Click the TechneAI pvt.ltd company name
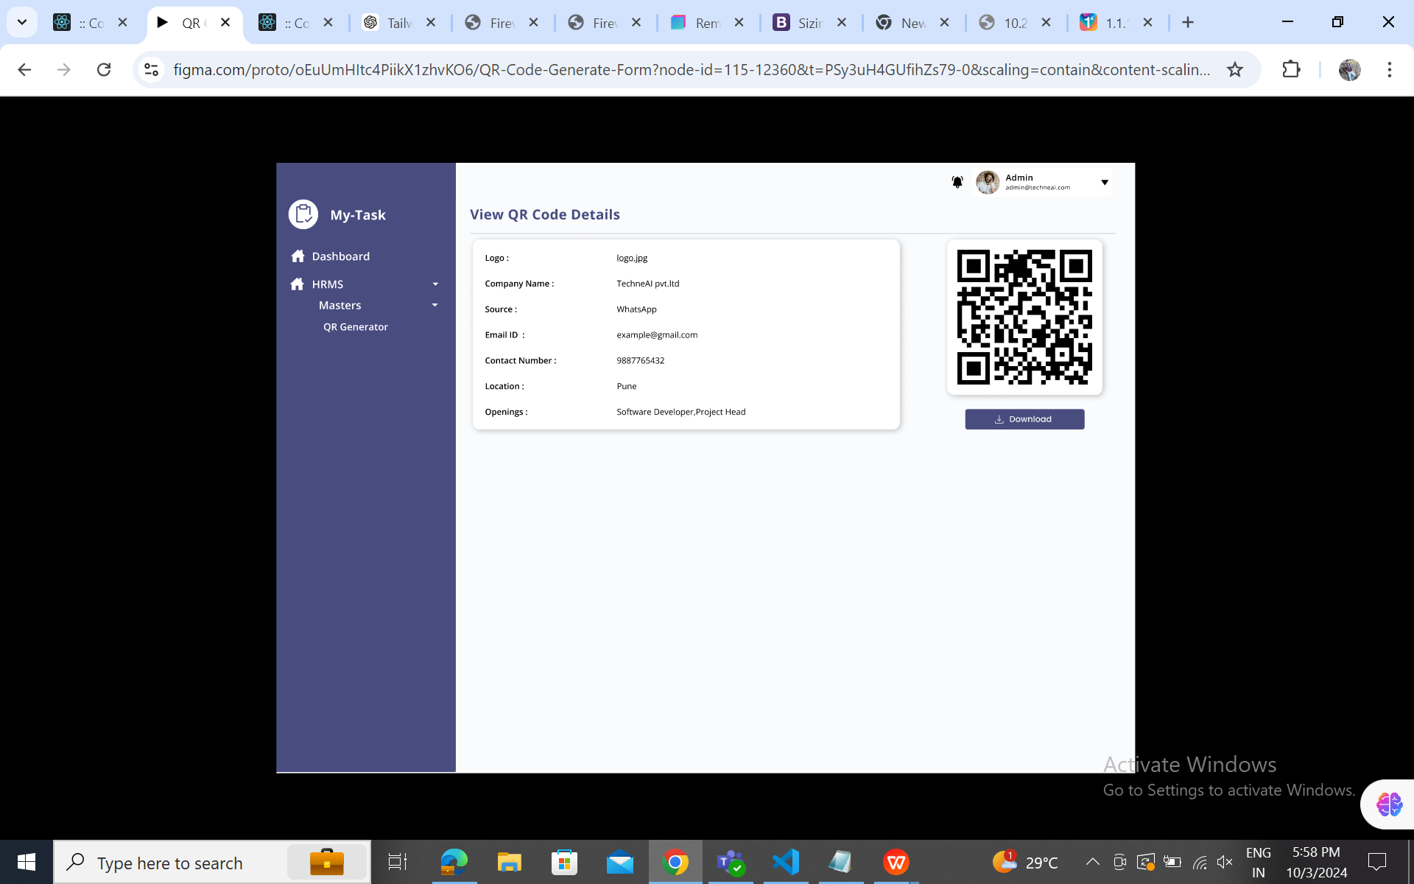This screenshot has height=884, width=1414. click(648, 284)
